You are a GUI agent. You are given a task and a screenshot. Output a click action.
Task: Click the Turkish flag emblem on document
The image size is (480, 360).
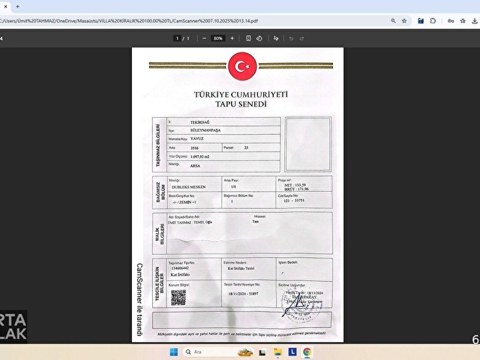[x=242, y=67]
